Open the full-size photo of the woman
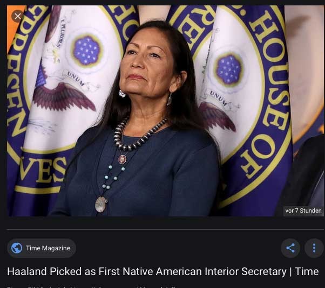 (x=165, y=111)
